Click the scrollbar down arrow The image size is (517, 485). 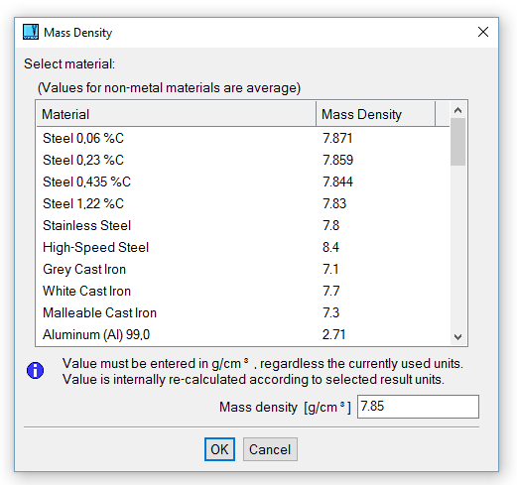(457, 337)
